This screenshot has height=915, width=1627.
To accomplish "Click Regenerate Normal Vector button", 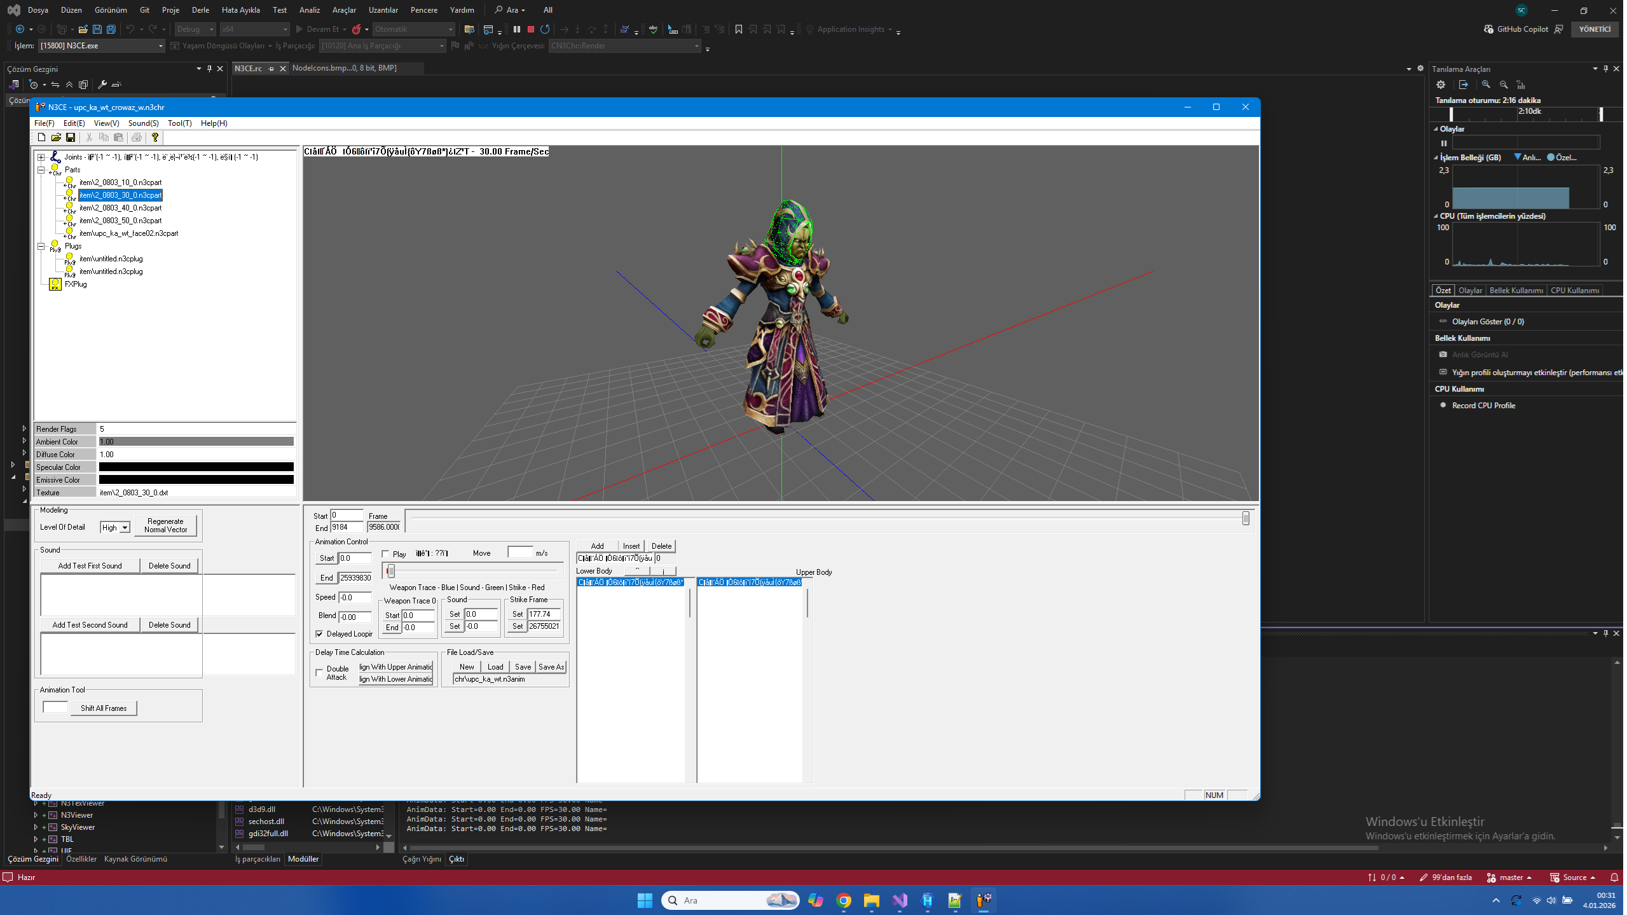I will coord(165,525).
